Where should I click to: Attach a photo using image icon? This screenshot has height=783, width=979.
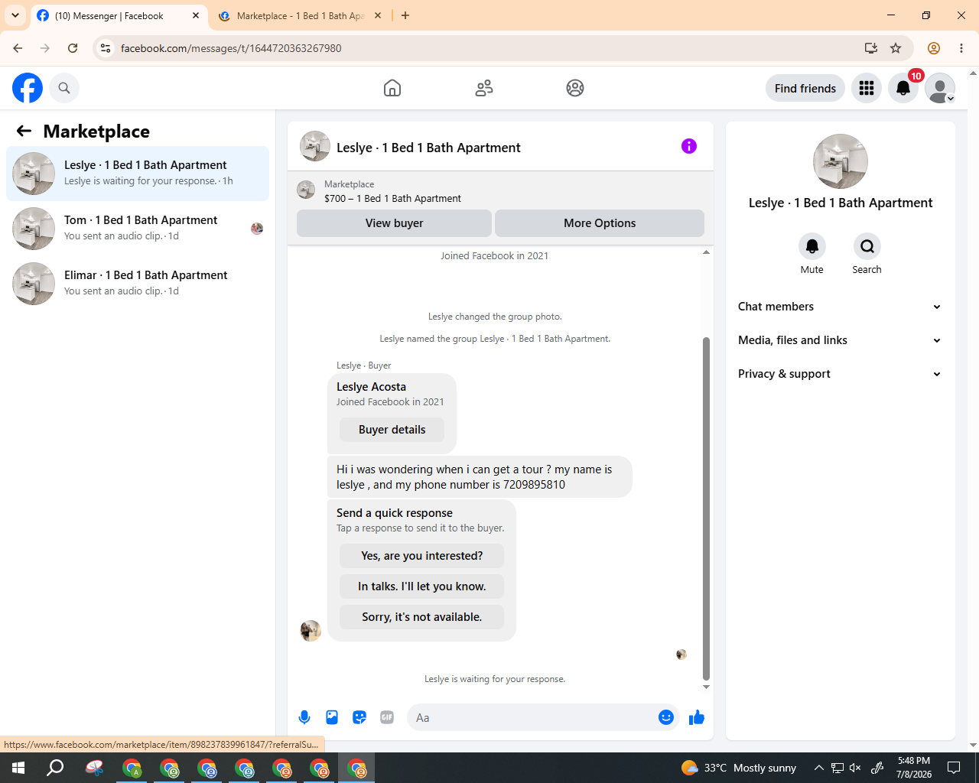click(332, 717)
